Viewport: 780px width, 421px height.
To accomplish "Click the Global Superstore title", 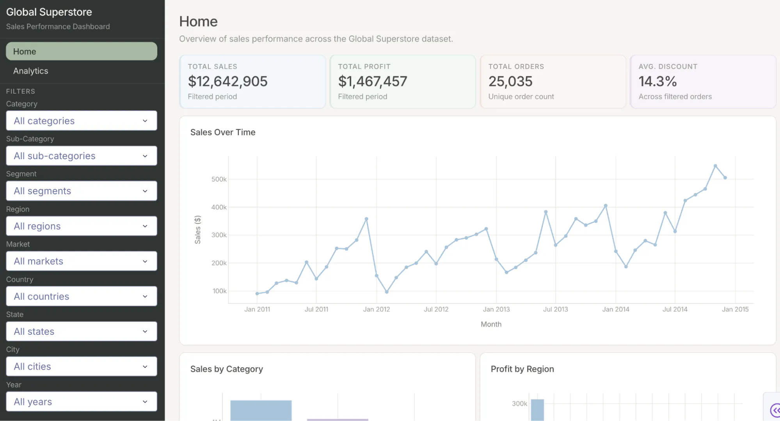I will tap(49, 12).
